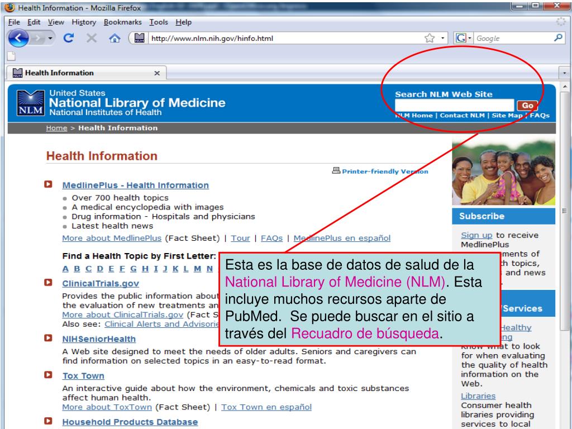Viewport: 572px width, 429px height.
Task: Open the back/forward history dropdown arrow
Action: tap(50, 38)
